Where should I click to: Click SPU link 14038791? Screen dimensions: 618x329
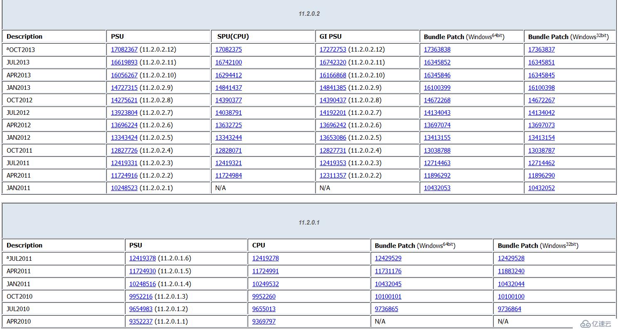229,113
